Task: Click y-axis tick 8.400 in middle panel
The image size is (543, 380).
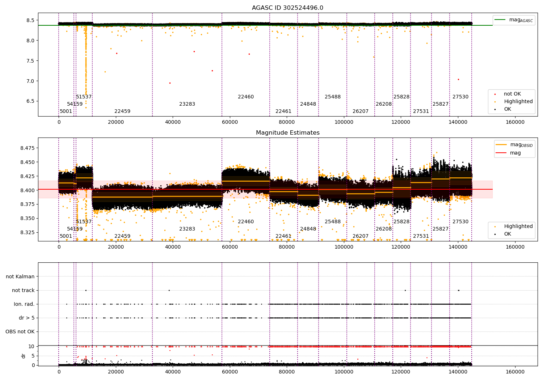Action: click(x=28, y=190)
